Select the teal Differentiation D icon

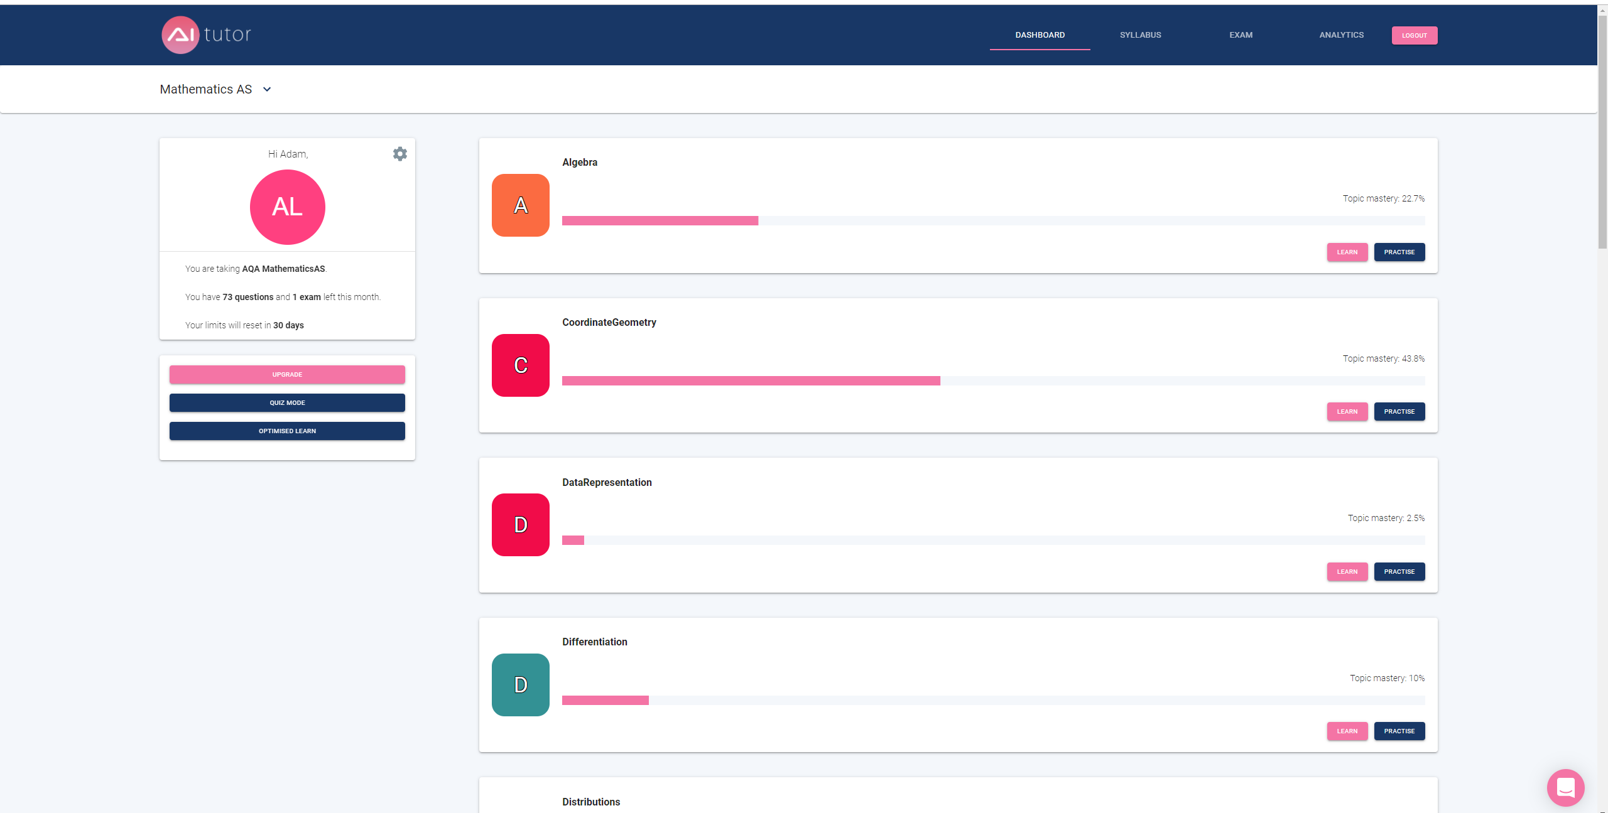click(x=521, y=685)
